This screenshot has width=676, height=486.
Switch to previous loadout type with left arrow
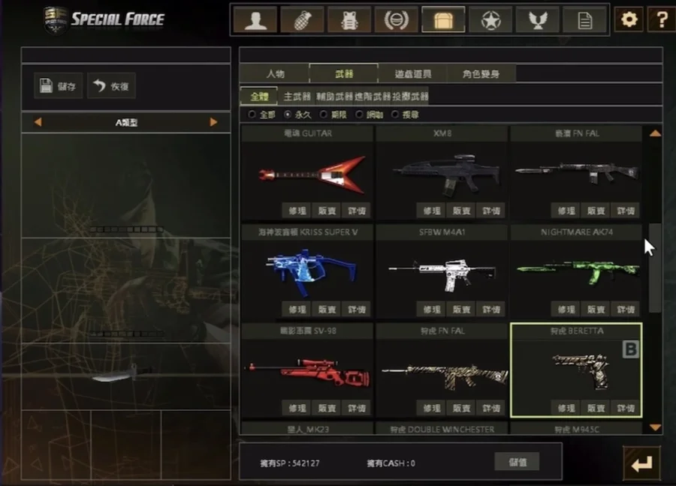coord(38,122)
